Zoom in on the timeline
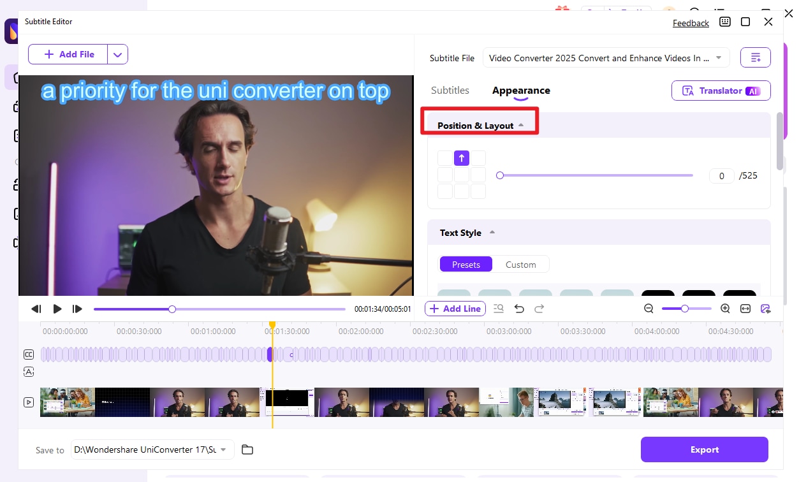 coord(725,309)
